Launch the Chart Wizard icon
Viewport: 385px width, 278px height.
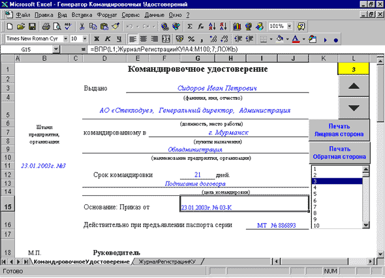point(237,26)
